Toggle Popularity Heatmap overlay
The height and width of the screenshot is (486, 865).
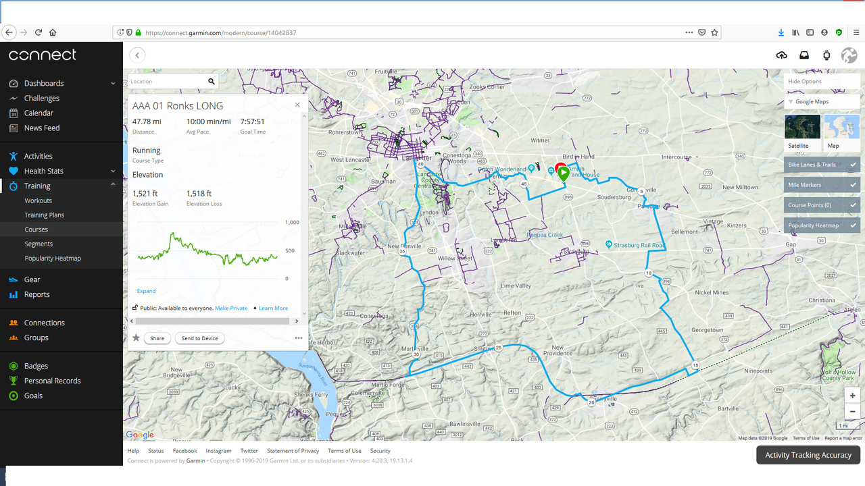click(x=822, y=225)
